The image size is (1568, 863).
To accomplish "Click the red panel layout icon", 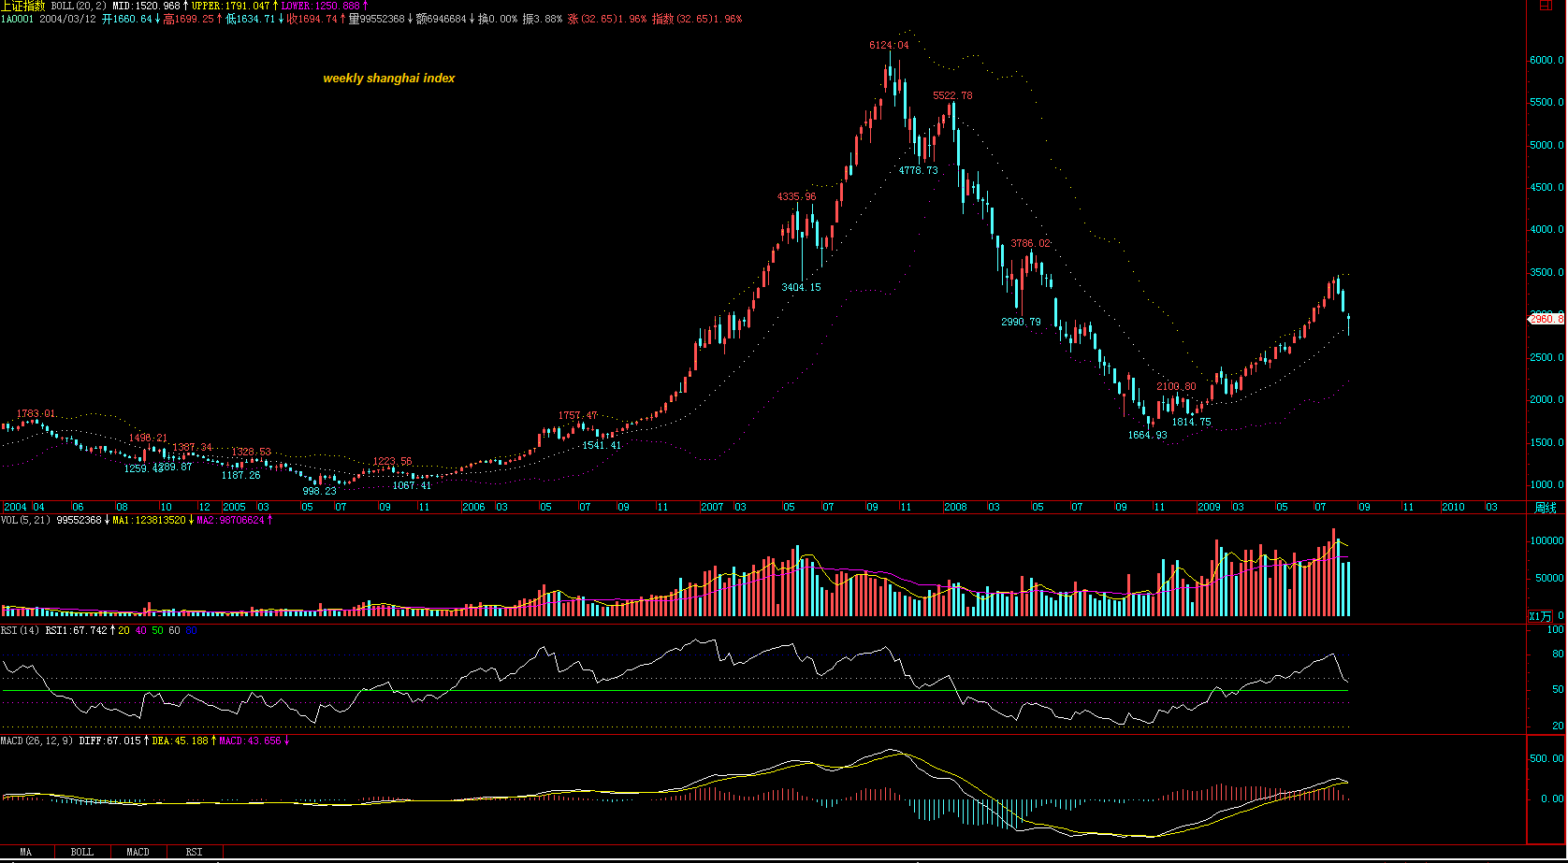I will pyautogui.click(x=1546, y=6).
